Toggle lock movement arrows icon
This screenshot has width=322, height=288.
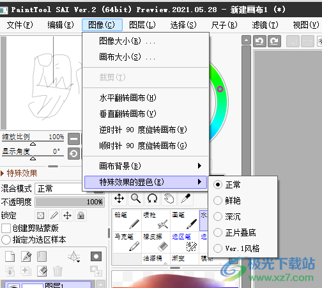[67, 215]
